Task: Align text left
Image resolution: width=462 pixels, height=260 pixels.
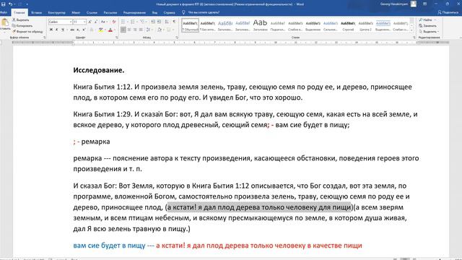Action: pos(123,30)
